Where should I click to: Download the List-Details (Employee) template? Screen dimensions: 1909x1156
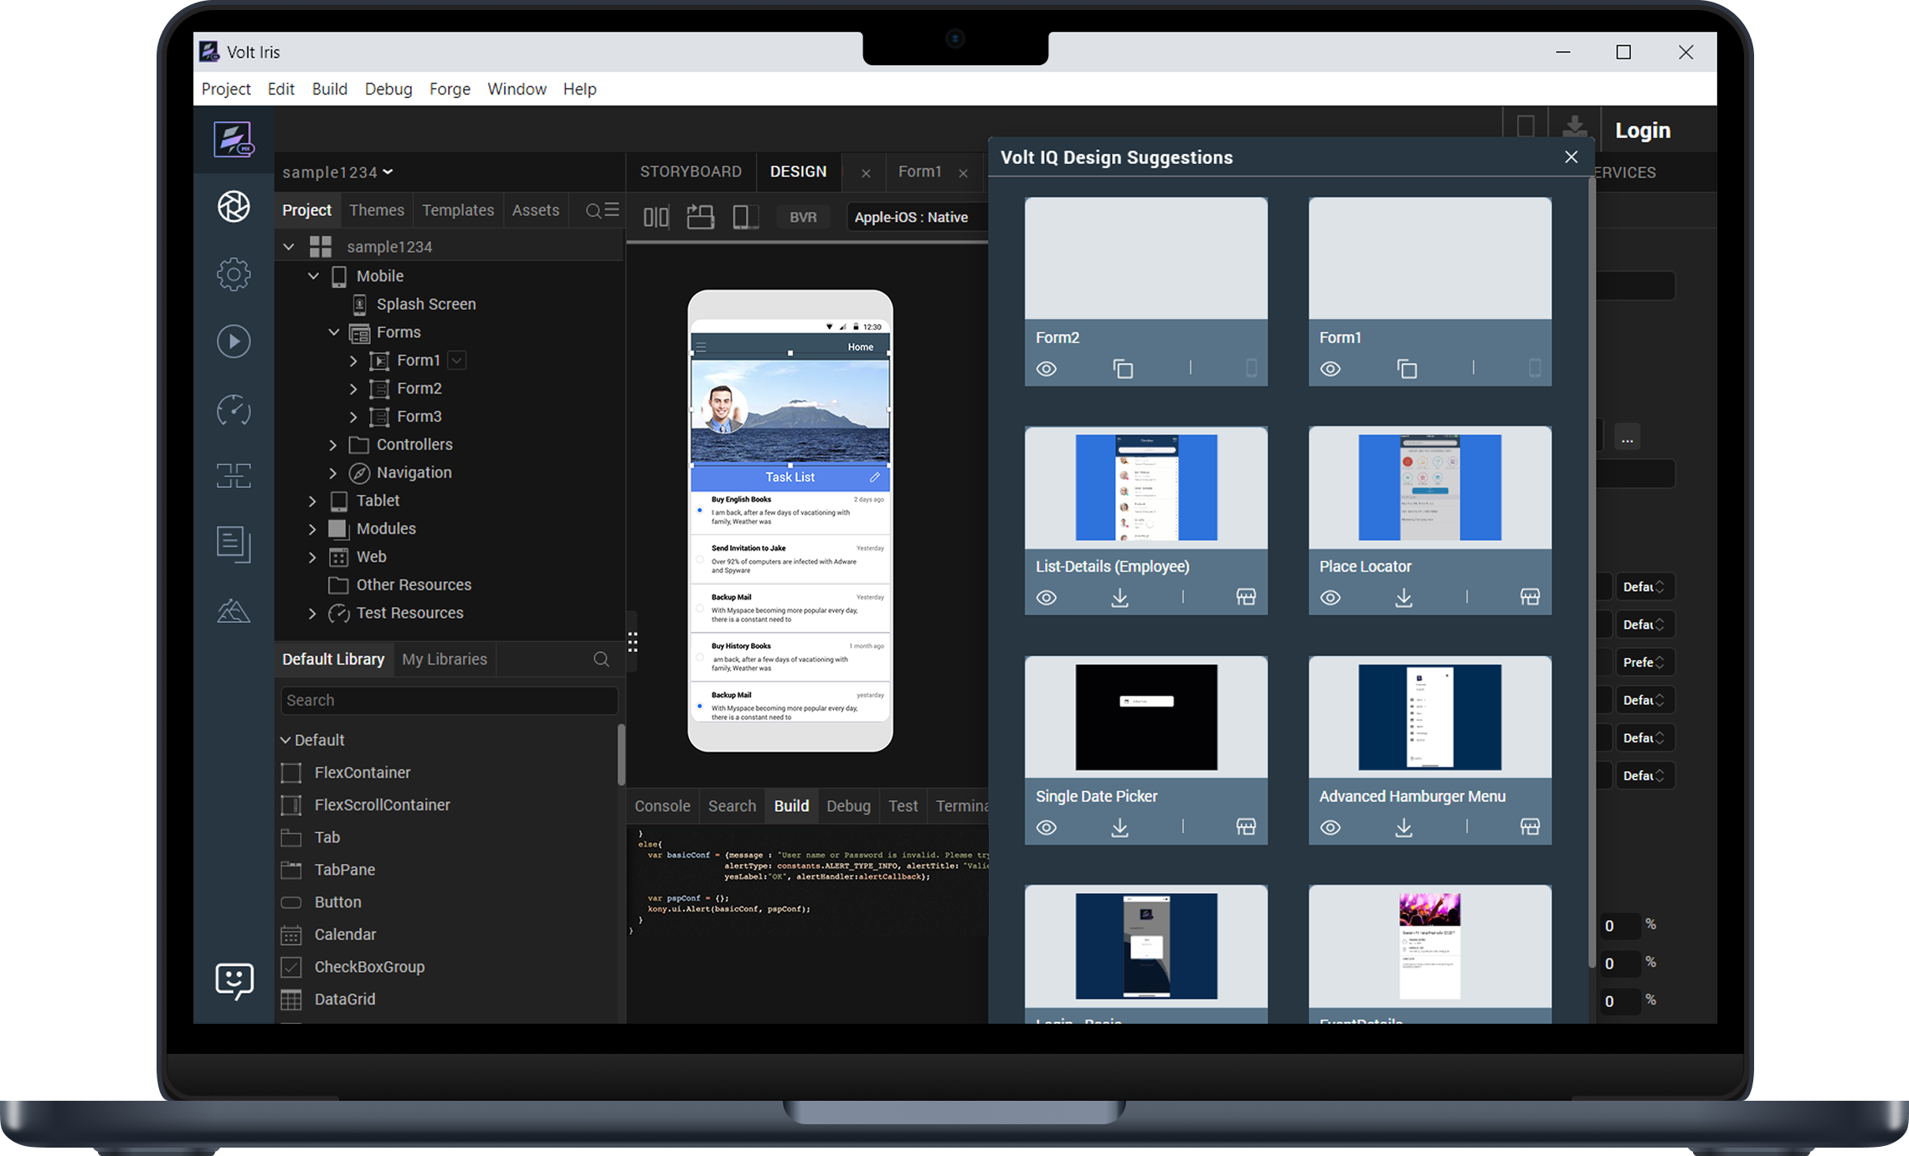tap(1119, 598)
